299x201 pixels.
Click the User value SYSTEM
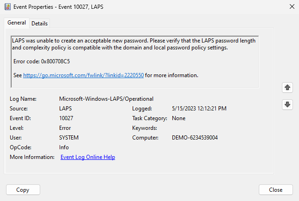click(x=69, y=138)
